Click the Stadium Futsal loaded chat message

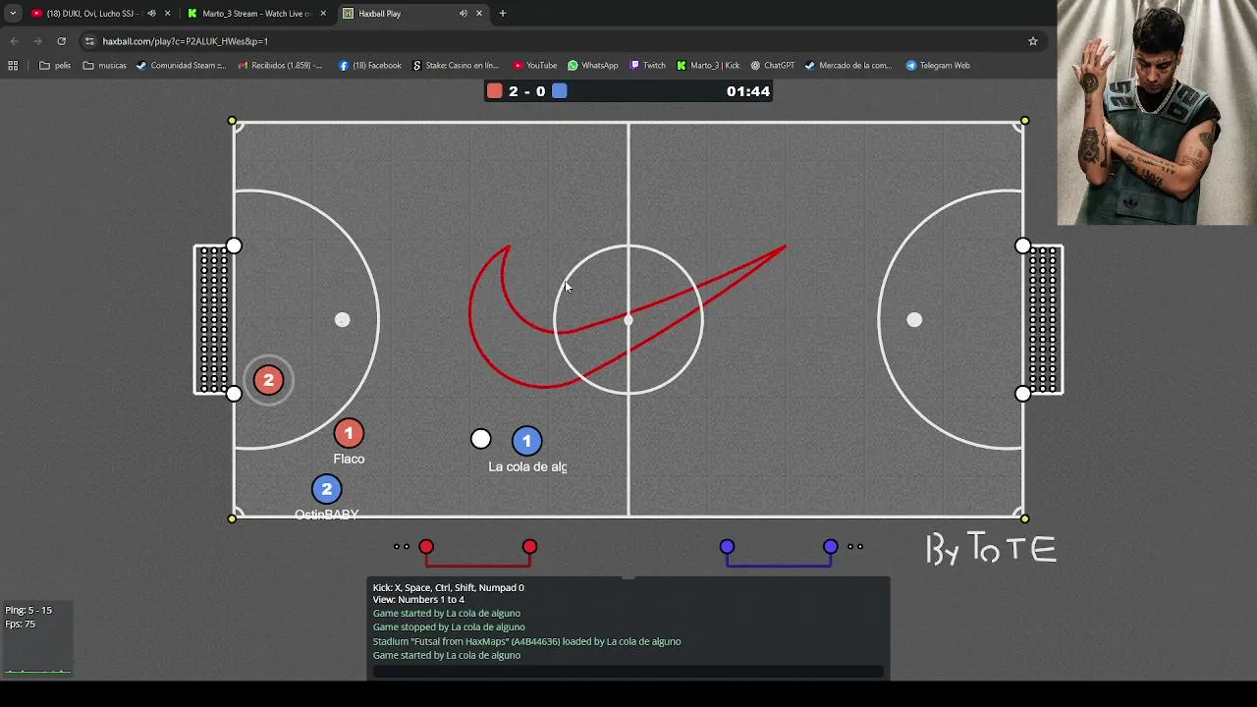pos(526,641)
